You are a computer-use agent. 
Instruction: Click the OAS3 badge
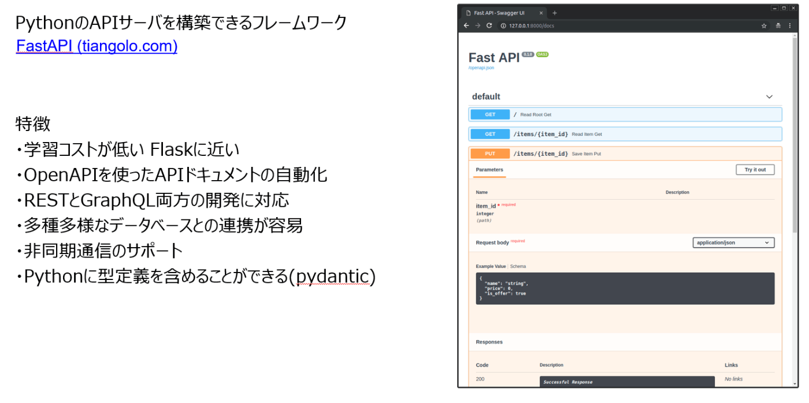point(542,54)
